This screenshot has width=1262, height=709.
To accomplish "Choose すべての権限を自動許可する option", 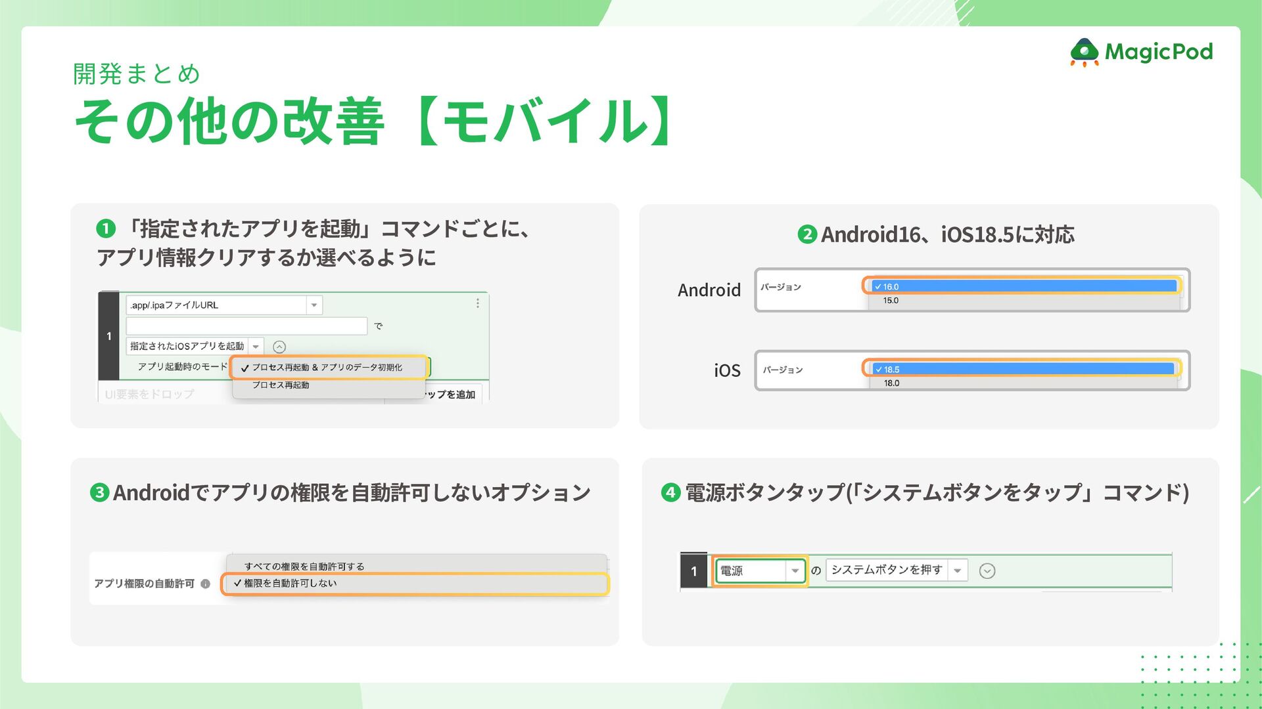I will pos(304,566).
